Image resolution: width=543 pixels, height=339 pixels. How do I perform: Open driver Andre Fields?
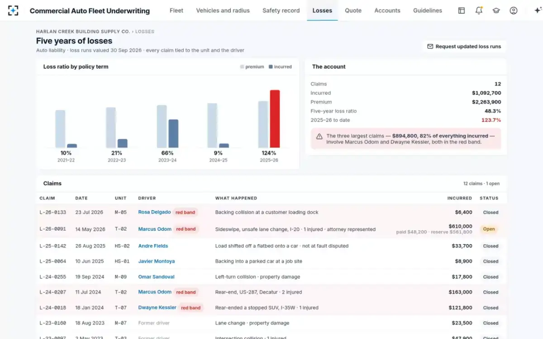[153, 246]
